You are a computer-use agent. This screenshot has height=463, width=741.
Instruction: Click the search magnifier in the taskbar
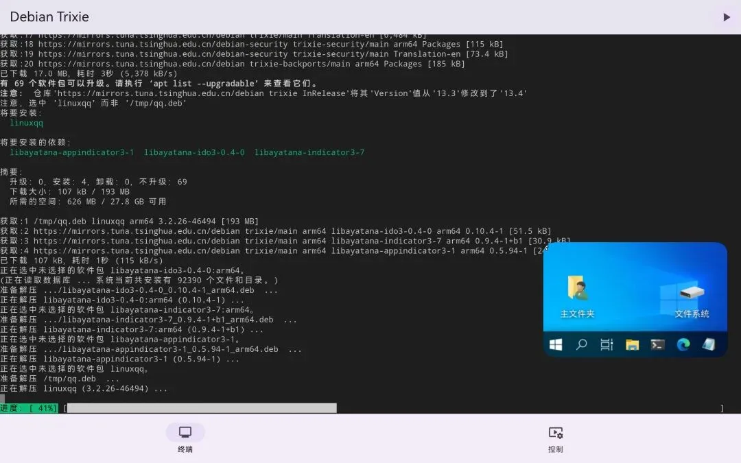coord(581,344)
